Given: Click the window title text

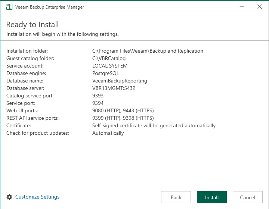Looking at the screenshot, I should 50,7.
